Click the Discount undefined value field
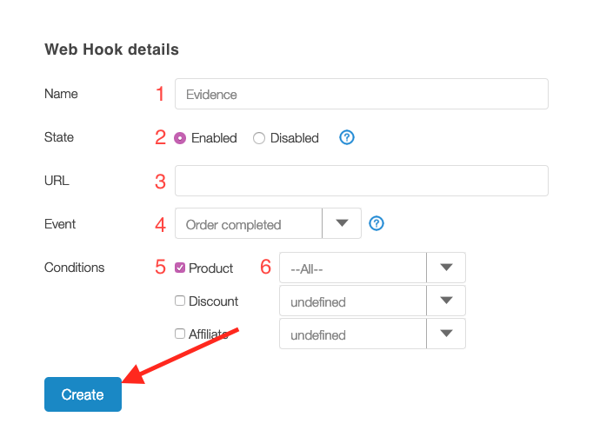The height and width of the screenshot is (430, 593). [353, 301]
